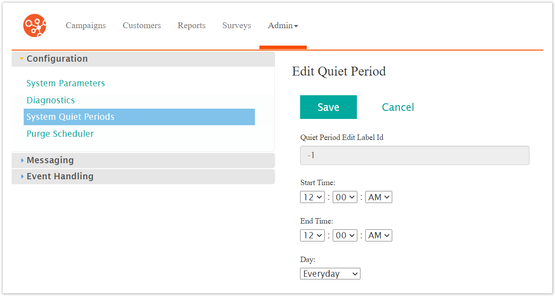Open the Reports section
Viewport: 555px width, 296px height.
pyautogui.click(x=191, y=25)
